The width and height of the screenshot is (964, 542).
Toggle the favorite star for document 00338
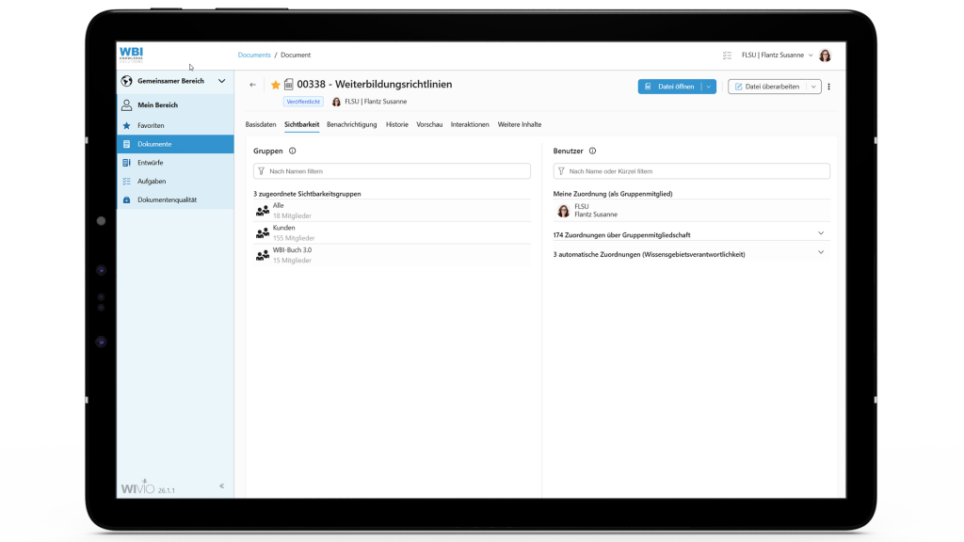tap(276, 85)
